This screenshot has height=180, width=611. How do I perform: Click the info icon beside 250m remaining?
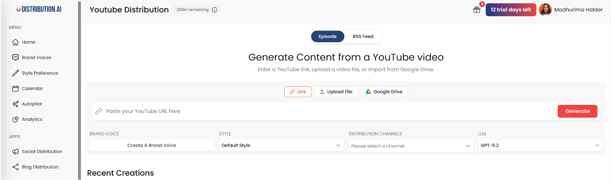click(215, 10)
